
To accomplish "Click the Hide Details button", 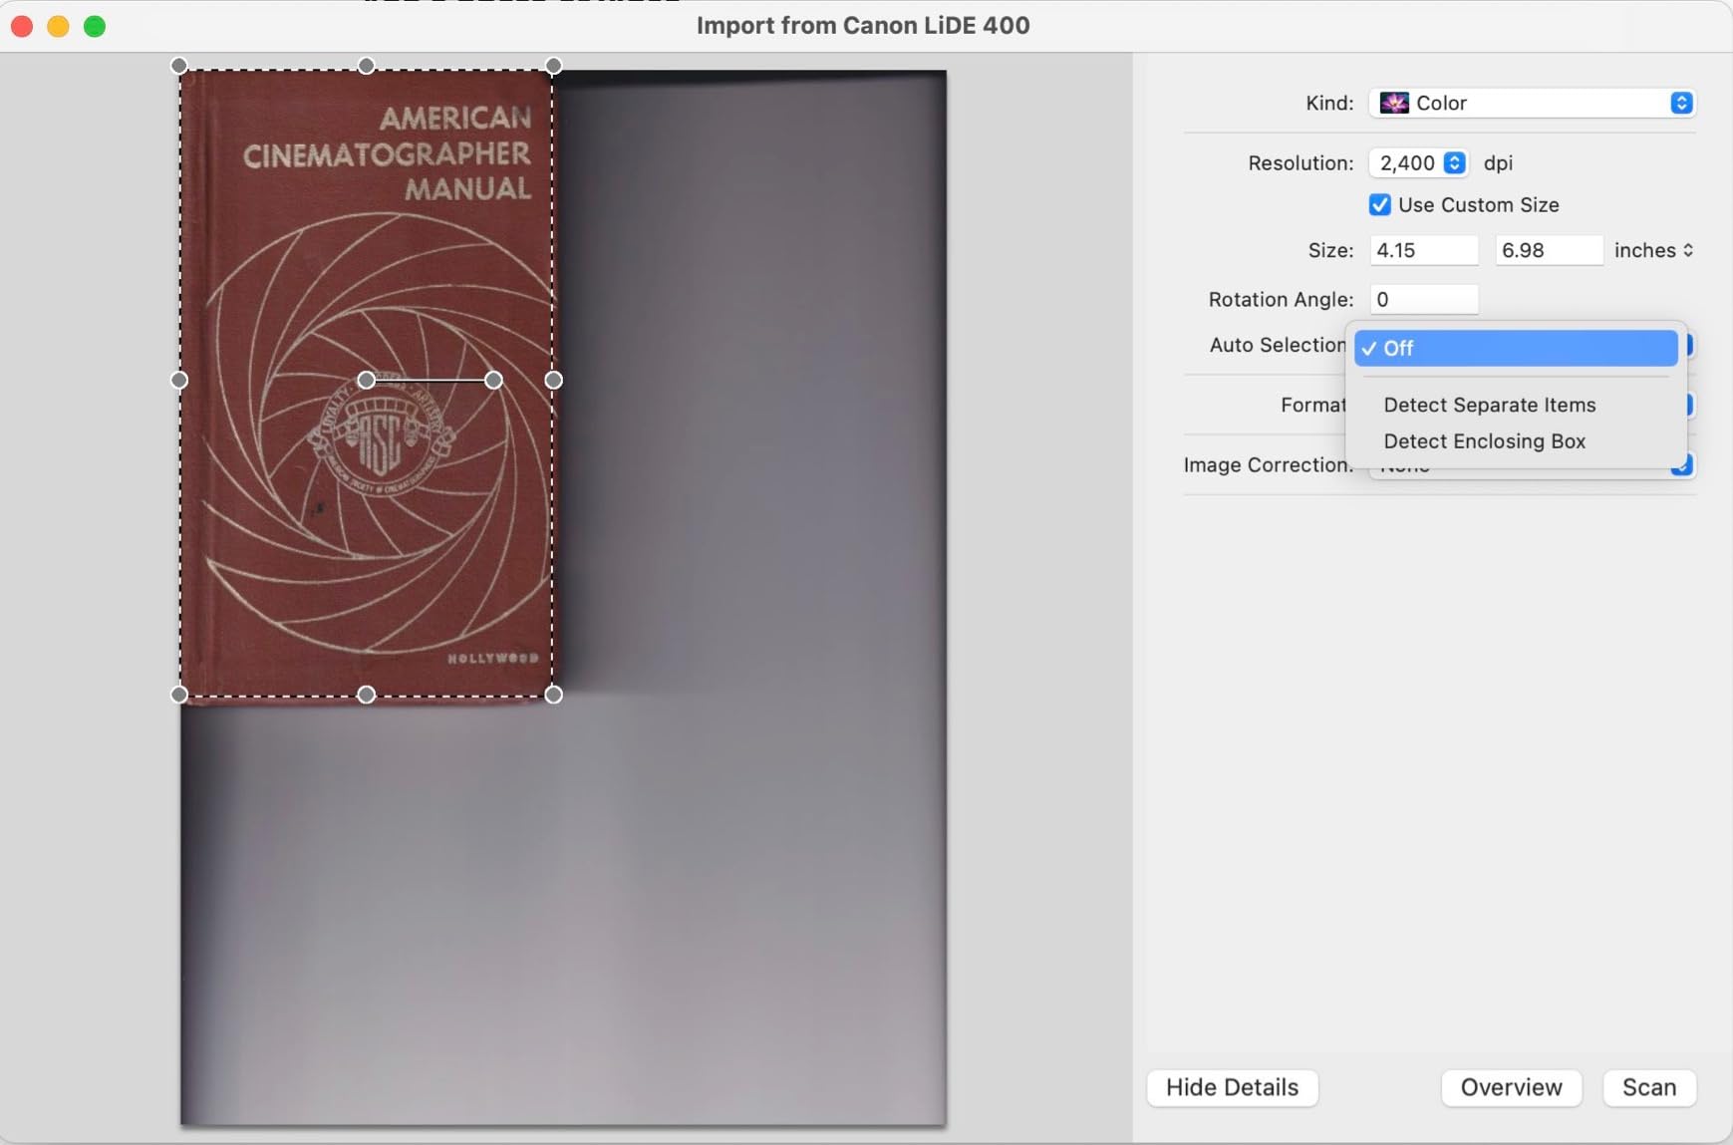I will tap(1233, 1087).
